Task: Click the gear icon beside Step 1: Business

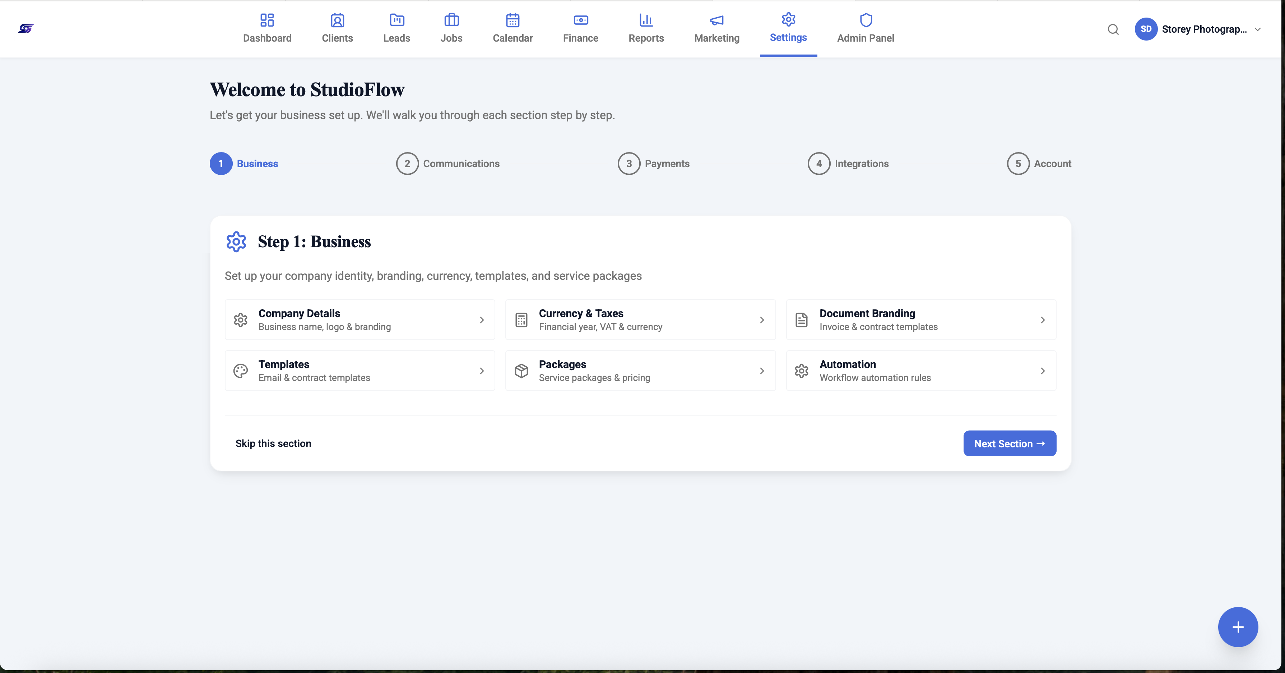Action: (236, 241)
